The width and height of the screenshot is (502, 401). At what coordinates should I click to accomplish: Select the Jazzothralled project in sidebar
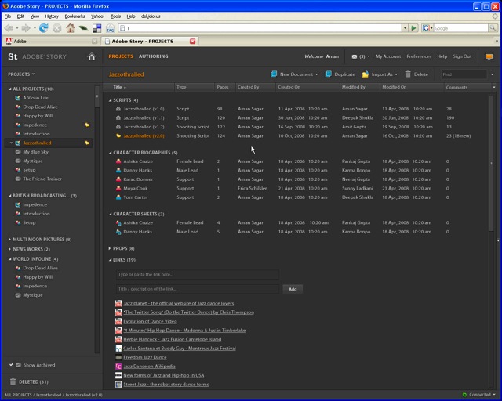[x=37, y=143]
